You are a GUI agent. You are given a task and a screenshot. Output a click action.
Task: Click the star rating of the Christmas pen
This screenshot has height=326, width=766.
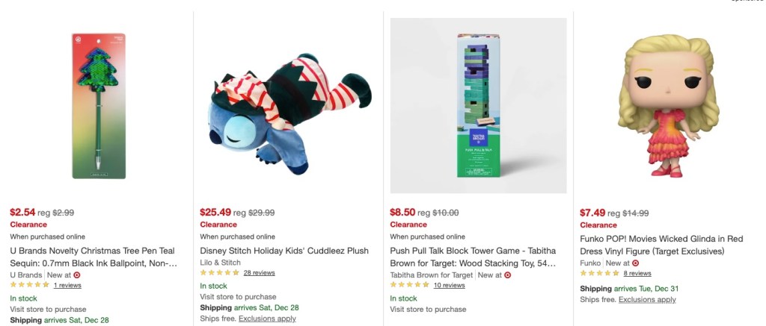pyautogui.click(x=30, y=285)
